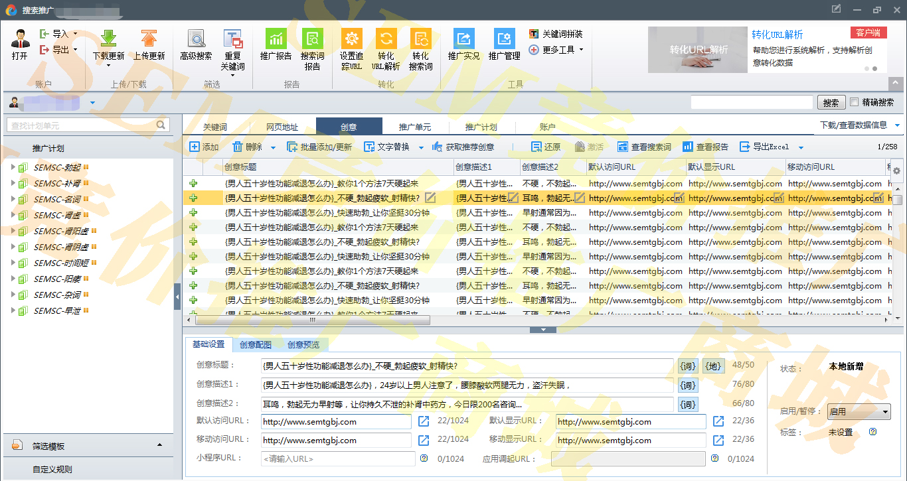Screen dimensions: 907x481
Task: Expand the SEMSC-补肾 plan tree node
Action: pyautogui.click(x=13, y=183)
